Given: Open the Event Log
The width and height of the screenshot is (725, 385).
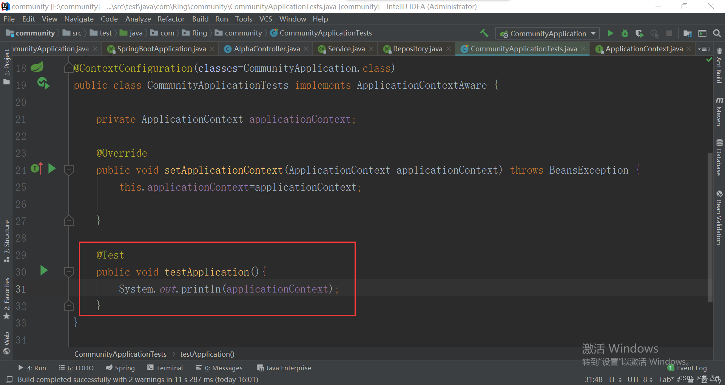Looking at the screenshot, I should click(687, 368).
